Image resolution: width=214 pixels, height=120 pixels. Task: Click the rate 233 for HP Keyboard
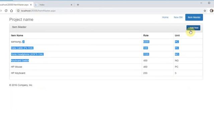click(x=145, y=73)
